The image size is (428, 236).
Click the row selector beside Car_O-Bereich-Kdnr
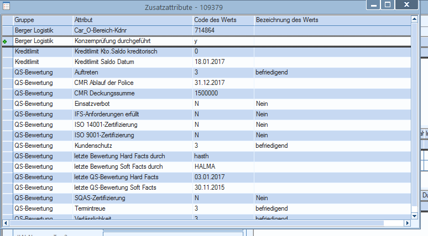(8, 30)
